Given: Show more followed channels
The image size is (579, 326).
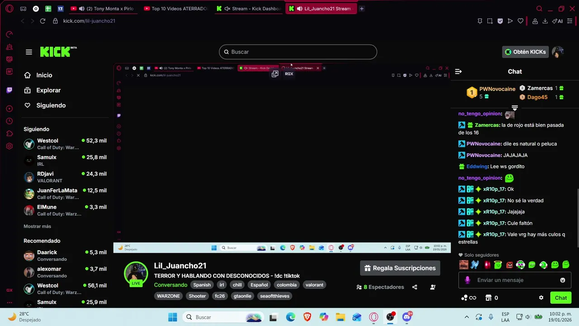Looking at the screenshot, I should tap(37, 226).
